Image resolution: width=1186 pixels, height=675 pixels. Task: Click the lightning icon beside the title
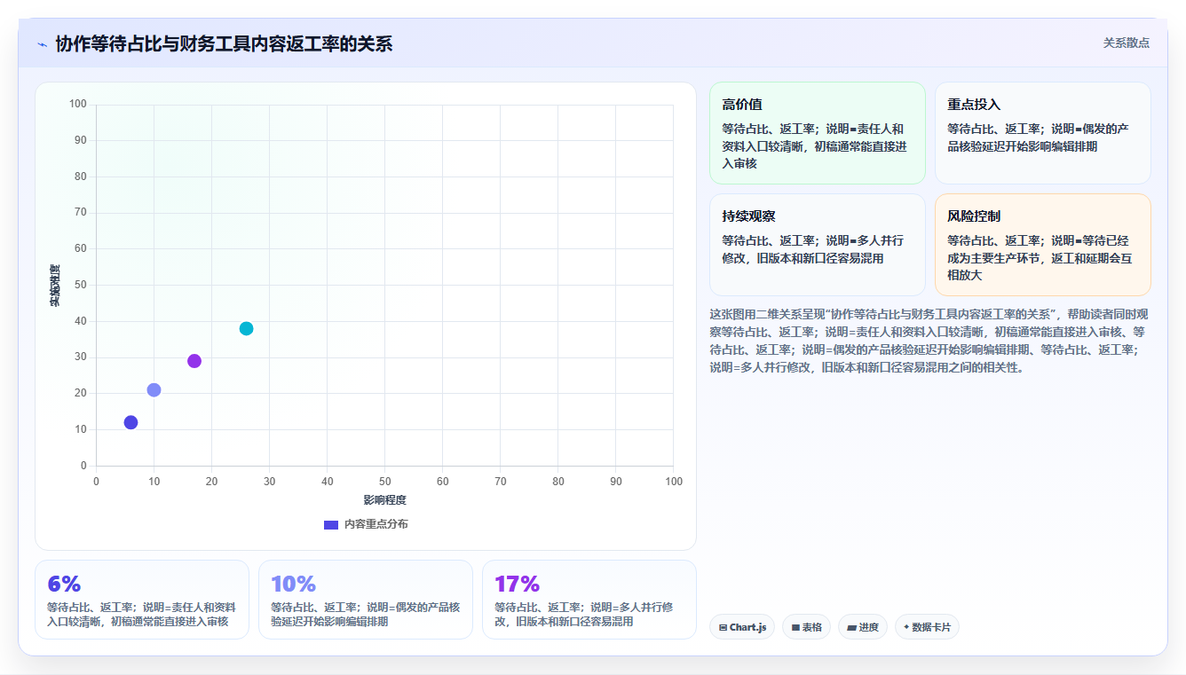(x=43, y=44)
